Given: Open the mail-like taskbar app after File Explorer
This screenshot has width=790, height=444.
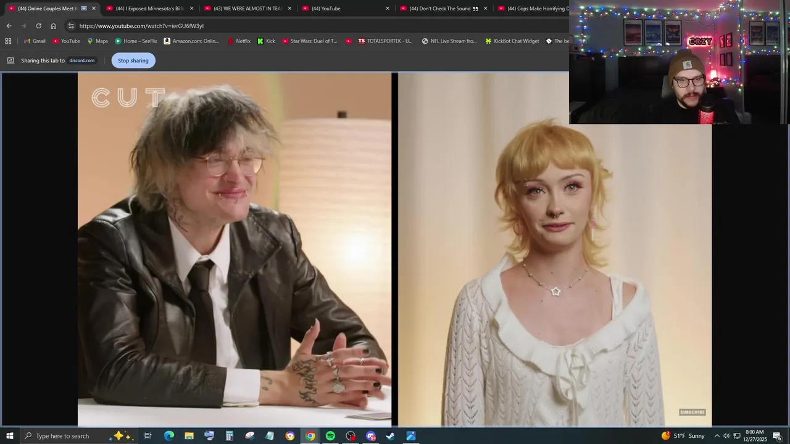Looking at the screenshot, I should [x=209, y=436].
